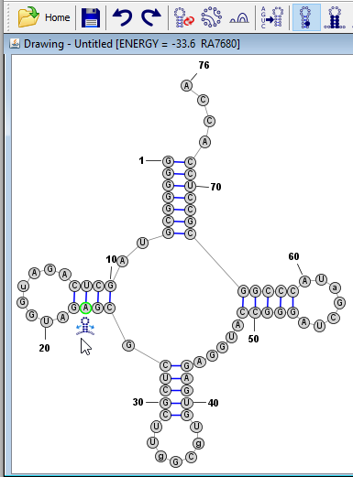Viewport: 353px width, 477px height.
Task: Redo the last action
Action: pyautogui.click(x=151, y=17)
